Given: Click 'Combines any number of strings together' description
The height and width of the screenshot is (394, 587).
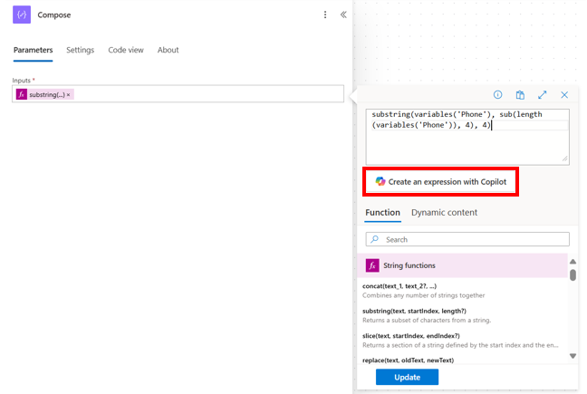Looking at the screenshot, I should [423, 295].
